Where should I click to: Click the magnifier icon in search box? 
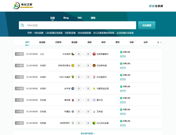point(23,25)
